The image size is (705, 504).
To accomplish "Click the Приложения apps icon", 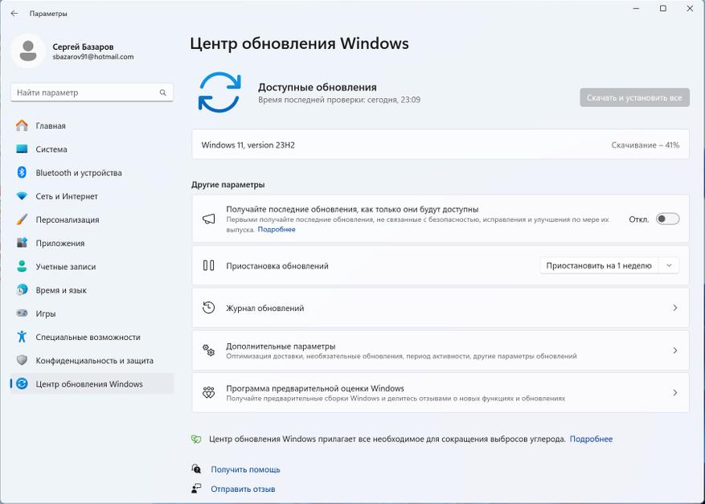I will [x=22, y=243].
